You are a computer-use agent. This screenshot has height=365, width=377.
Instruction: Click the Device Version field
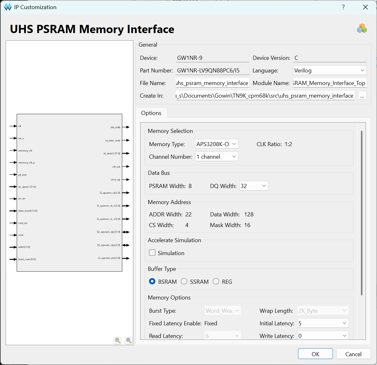pyautogui.click(x=330, y=58)
